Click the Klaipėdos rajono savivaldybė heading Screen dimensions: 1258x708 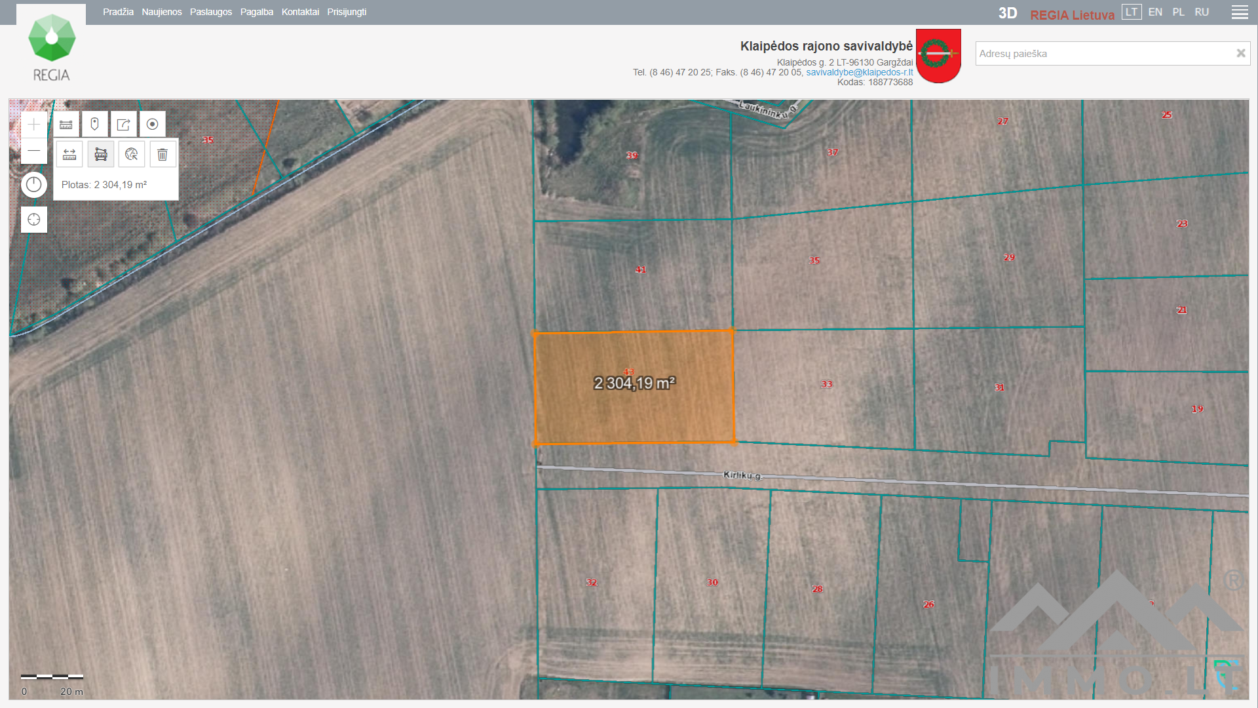tap(826, 46)
